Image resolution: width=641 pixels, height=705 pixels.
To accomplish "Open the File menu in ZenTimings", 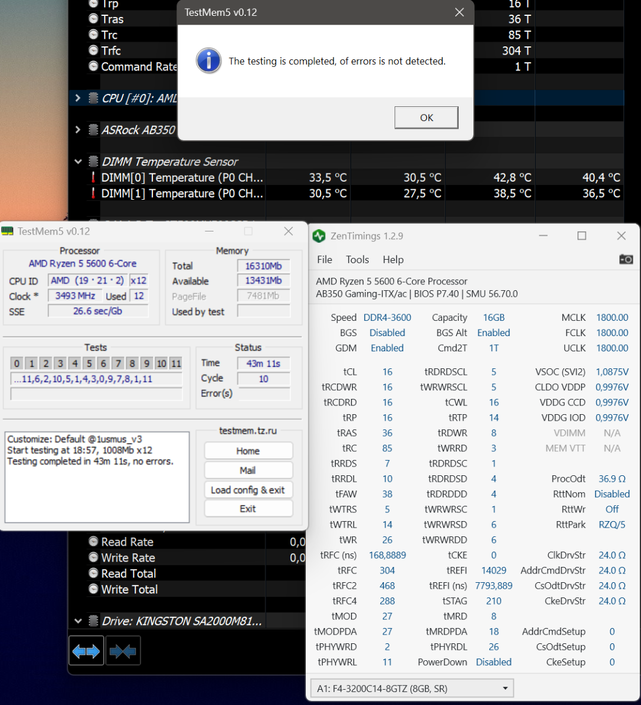I will point(324,260).
